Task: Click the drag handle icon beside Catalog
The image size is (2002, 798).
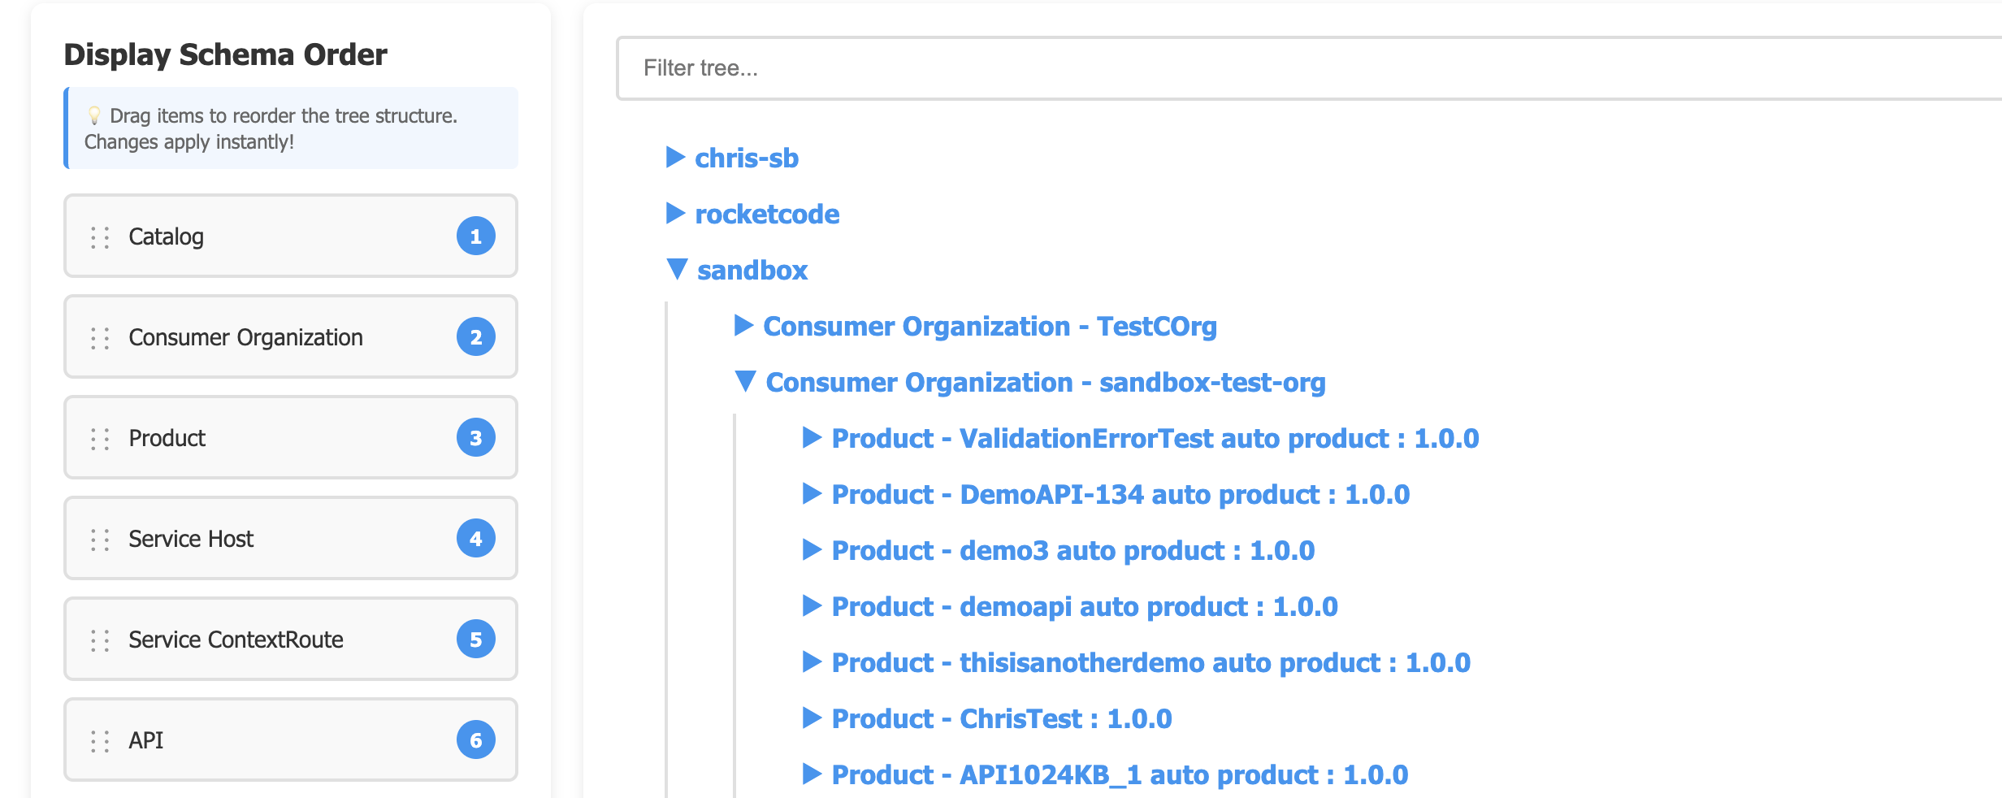Action: 100,237
